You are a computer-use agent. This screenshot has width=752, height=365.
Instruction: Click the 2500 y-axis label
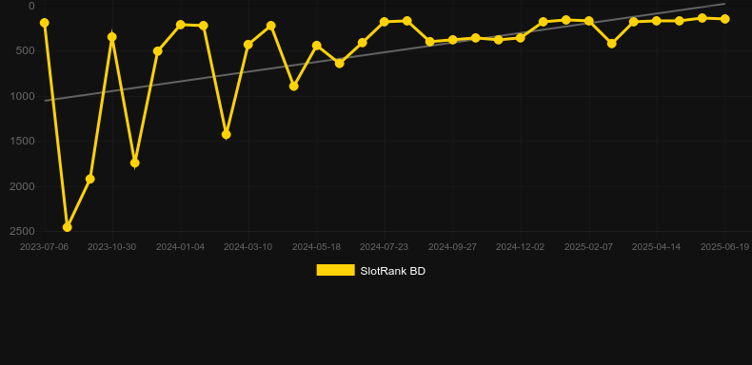coord(22,231)
